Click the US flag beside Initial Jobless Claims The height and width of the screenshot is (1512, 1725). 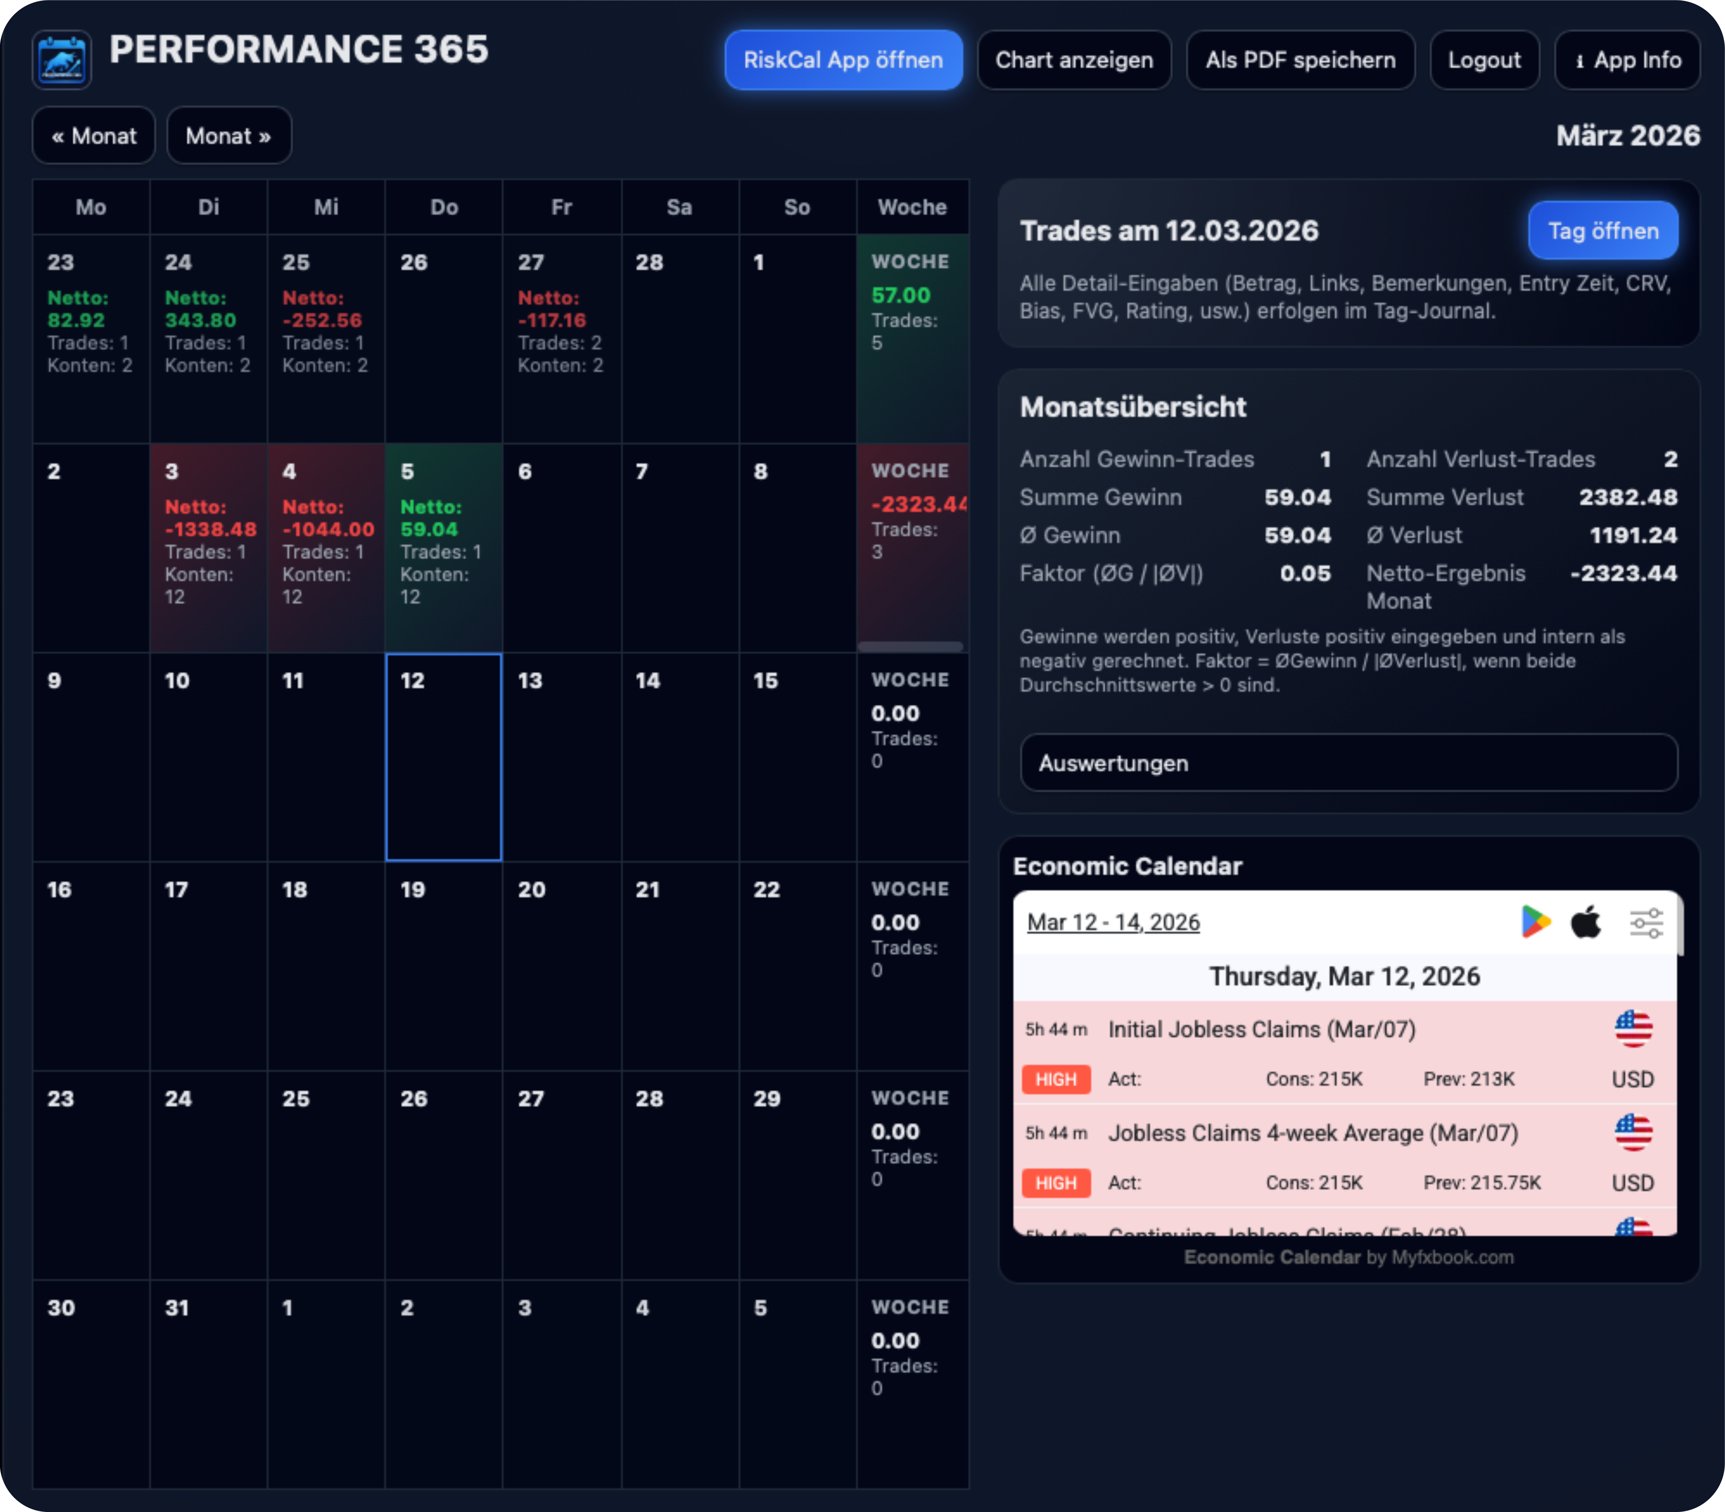(x=1635, y=1027)
